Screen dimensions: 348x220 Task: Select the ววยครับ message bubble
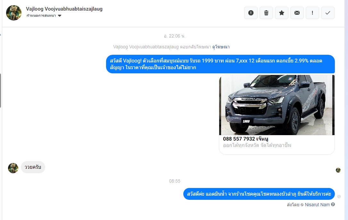(33, 167)
